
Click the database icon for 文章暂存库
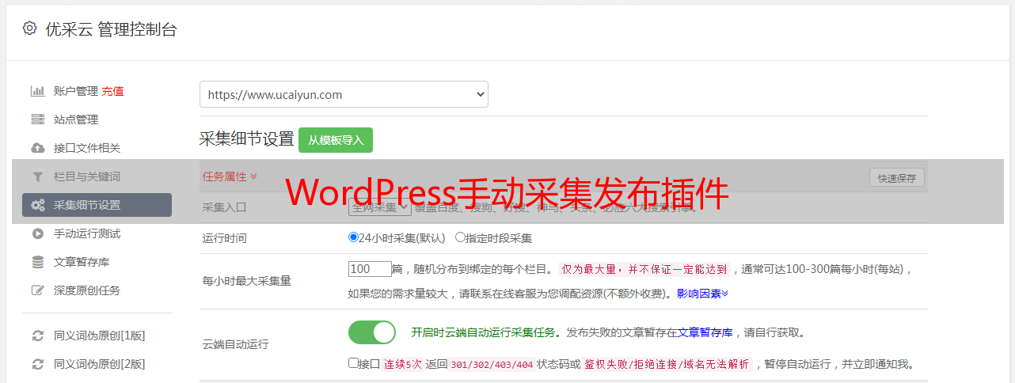(37, 262)
